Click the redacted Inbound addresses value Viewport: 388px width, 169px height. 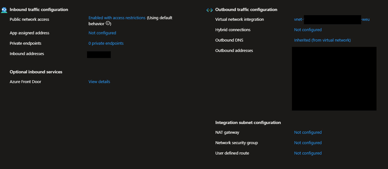click(99, 54)
